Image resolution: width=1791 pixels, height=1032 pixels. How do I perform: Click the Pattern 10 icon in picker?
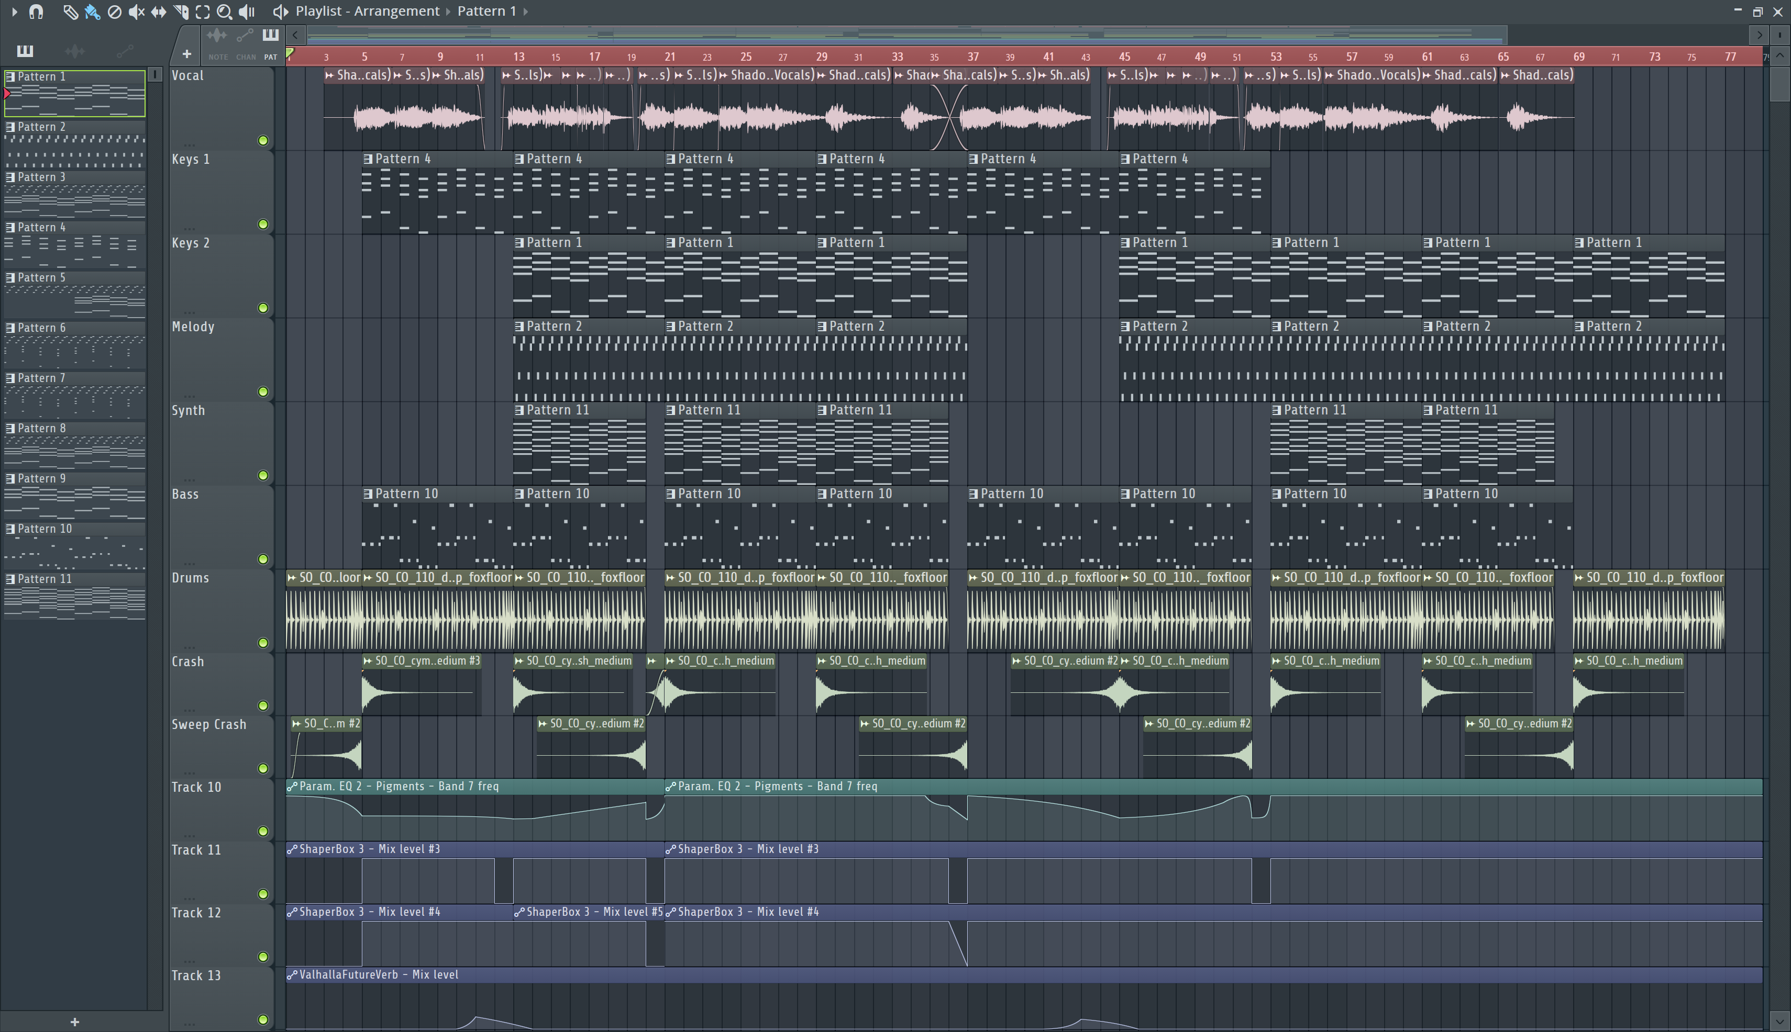[10, 529]
